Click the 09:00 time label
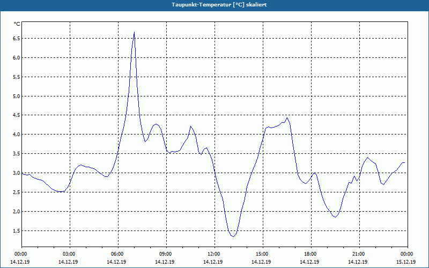 tap(166, 254)
